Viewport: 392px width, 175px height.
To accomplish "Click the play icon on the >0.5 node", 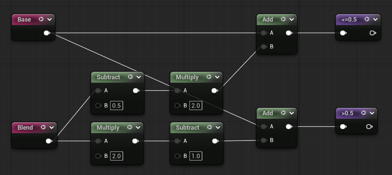I will tap(364, 113).
